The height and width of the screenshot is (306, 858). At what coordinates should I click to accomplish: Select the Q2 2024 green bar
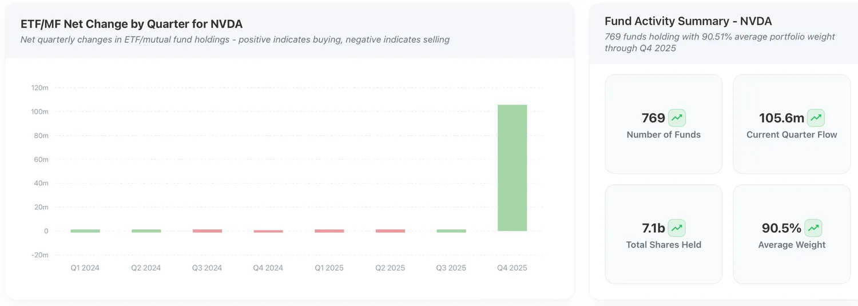146,231
